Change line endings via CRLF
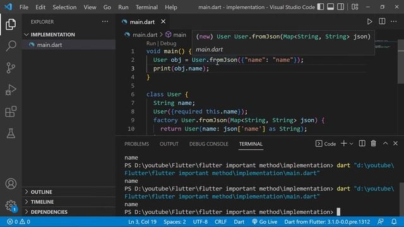404x227 pixels. coord(220,221)
